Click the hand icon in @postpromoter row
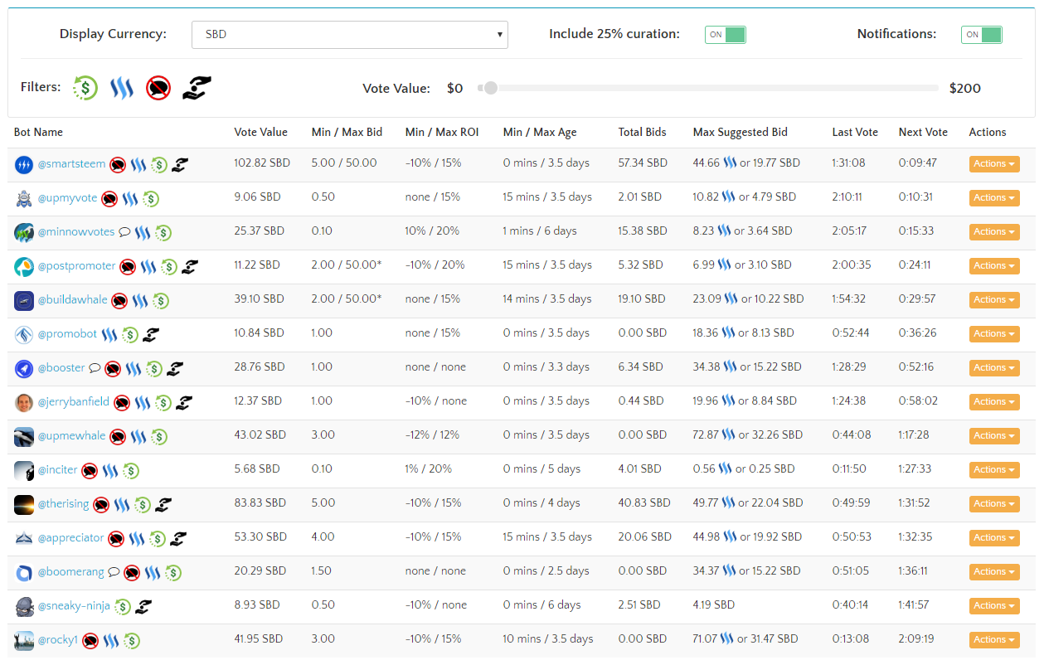This screenshot has height=665, width=1044. pyautogui.click(x=190, y=266)
